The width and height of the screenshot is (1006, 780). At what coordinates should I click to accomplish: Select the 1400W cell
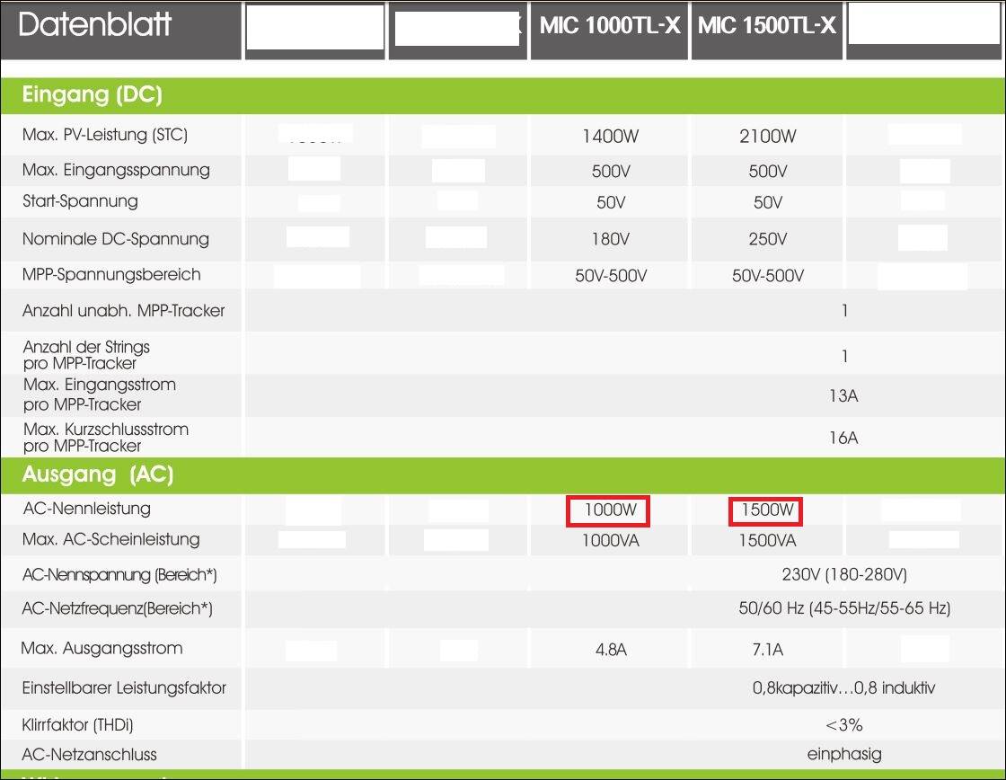[x=611, y=136]
